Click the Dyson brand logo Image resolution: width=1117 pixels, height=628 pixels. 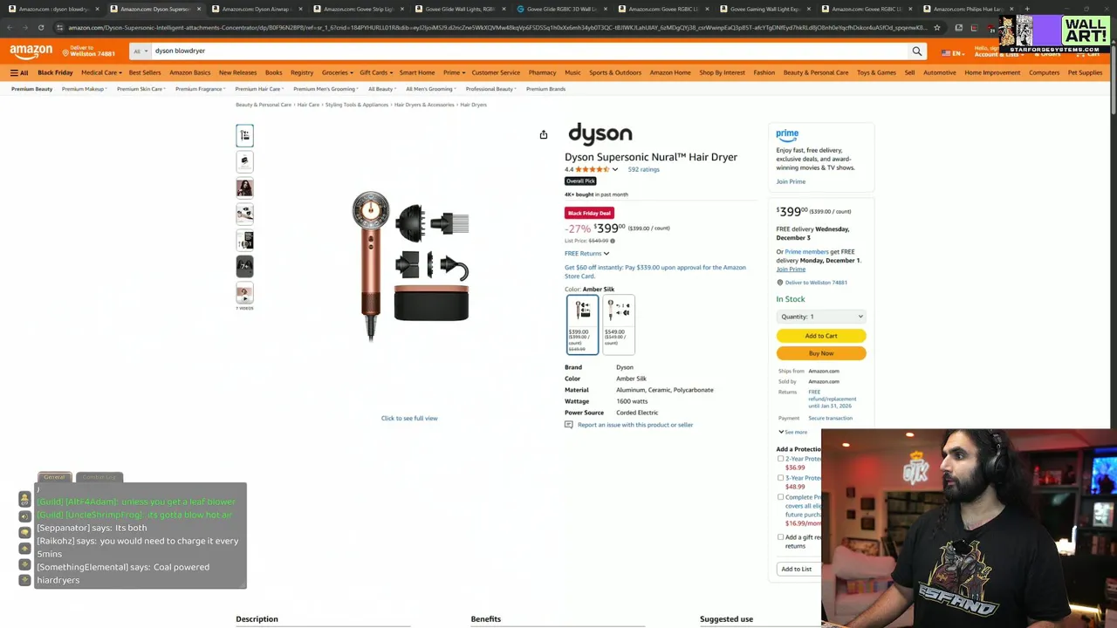pos(600,133)
